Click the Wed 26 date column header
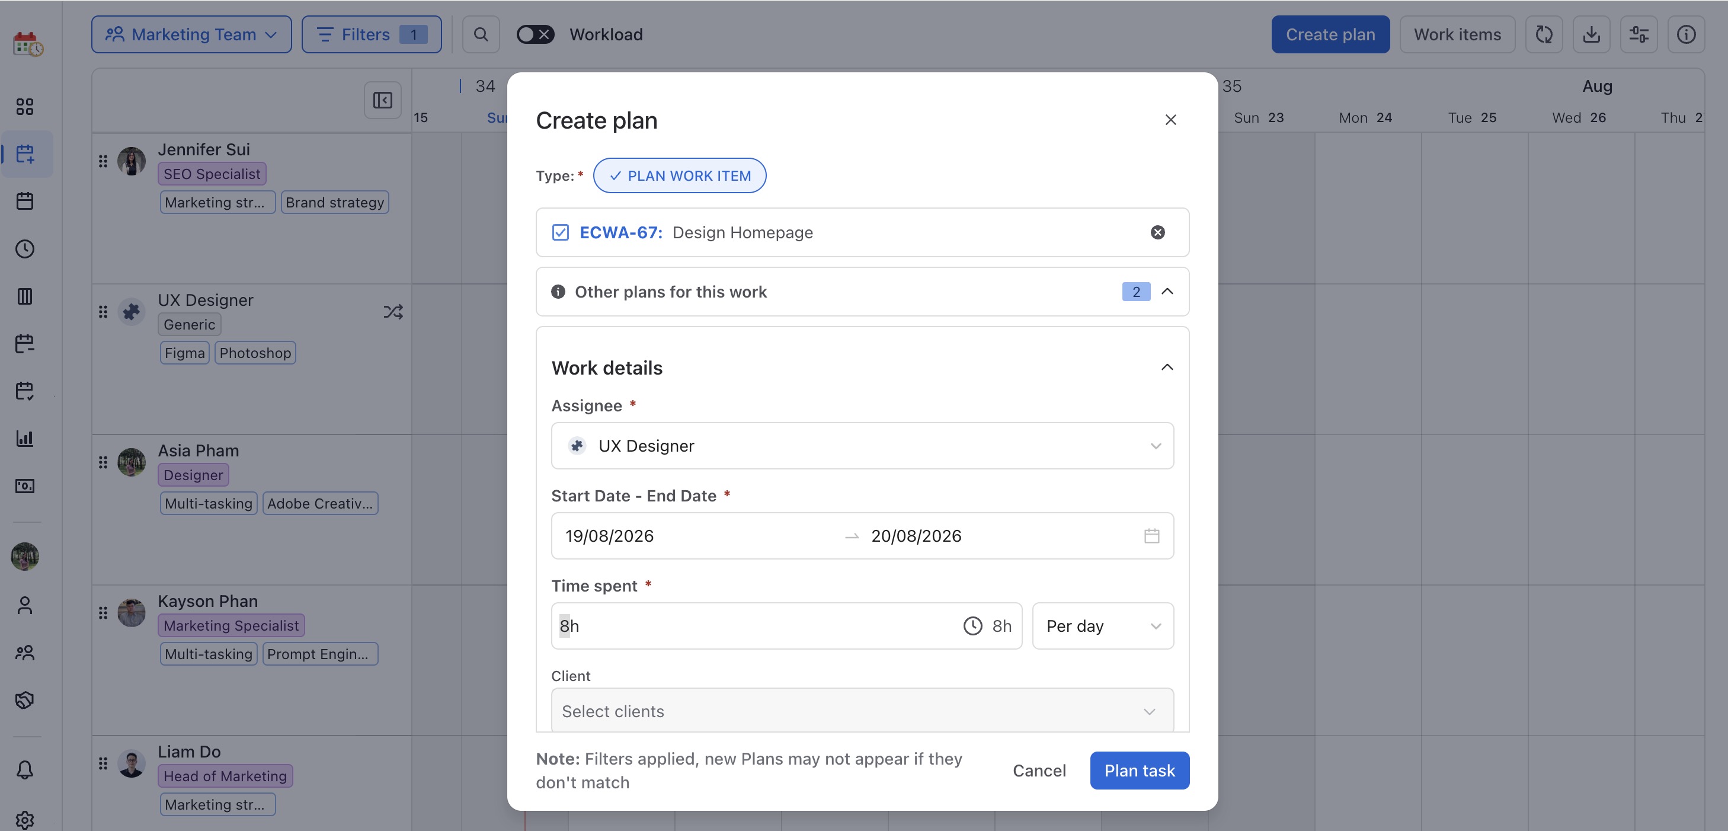Image resolution: width=1728 pixels, height=831 pixels. click(1579, 117)
